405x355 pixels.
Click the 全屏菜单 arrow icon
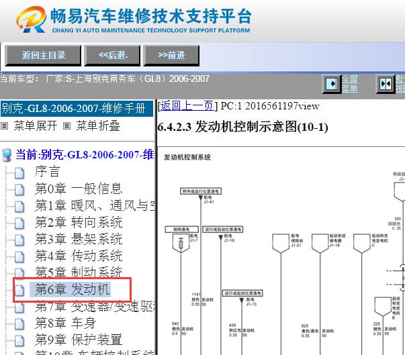[332, 84]
